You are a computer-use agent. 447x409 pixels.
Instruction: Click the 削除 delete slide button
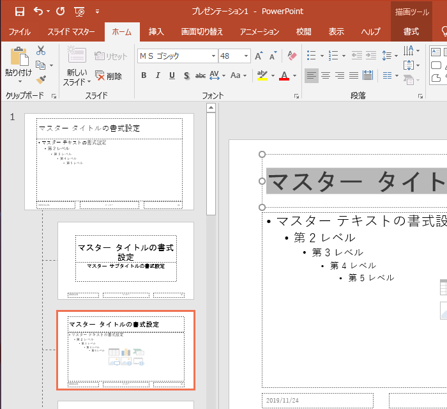(x=109, y=75)
